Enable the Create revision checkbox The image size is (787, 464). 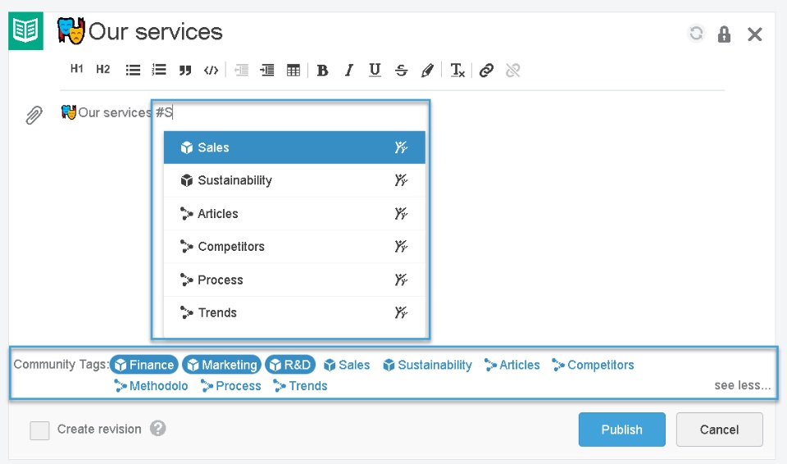click(x=39, y=430)
